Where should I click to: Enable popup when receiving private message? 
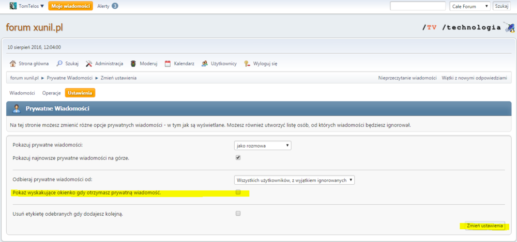(238, 192)
